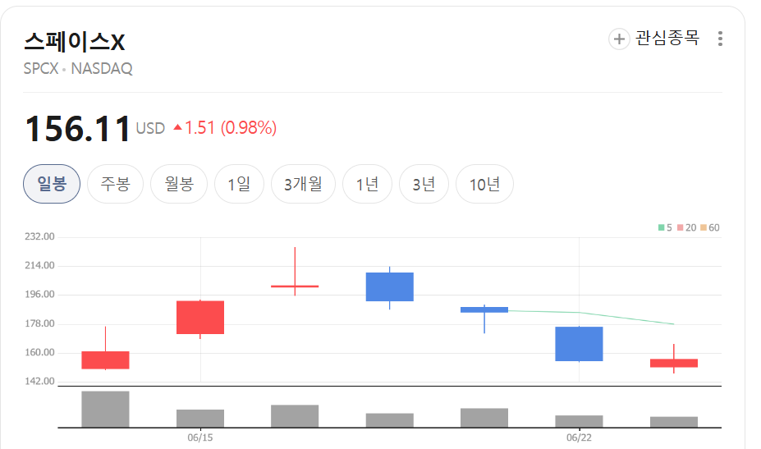Viewport: 761px width, 449px height.
Task: Show the 3년 three-year chart
Action: pos(424,184)
